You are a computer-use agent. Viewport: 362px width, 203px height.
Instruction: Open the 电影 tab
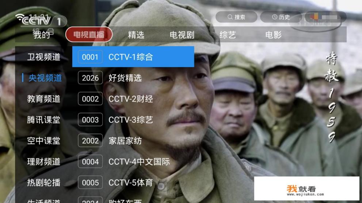click(273, 35)
